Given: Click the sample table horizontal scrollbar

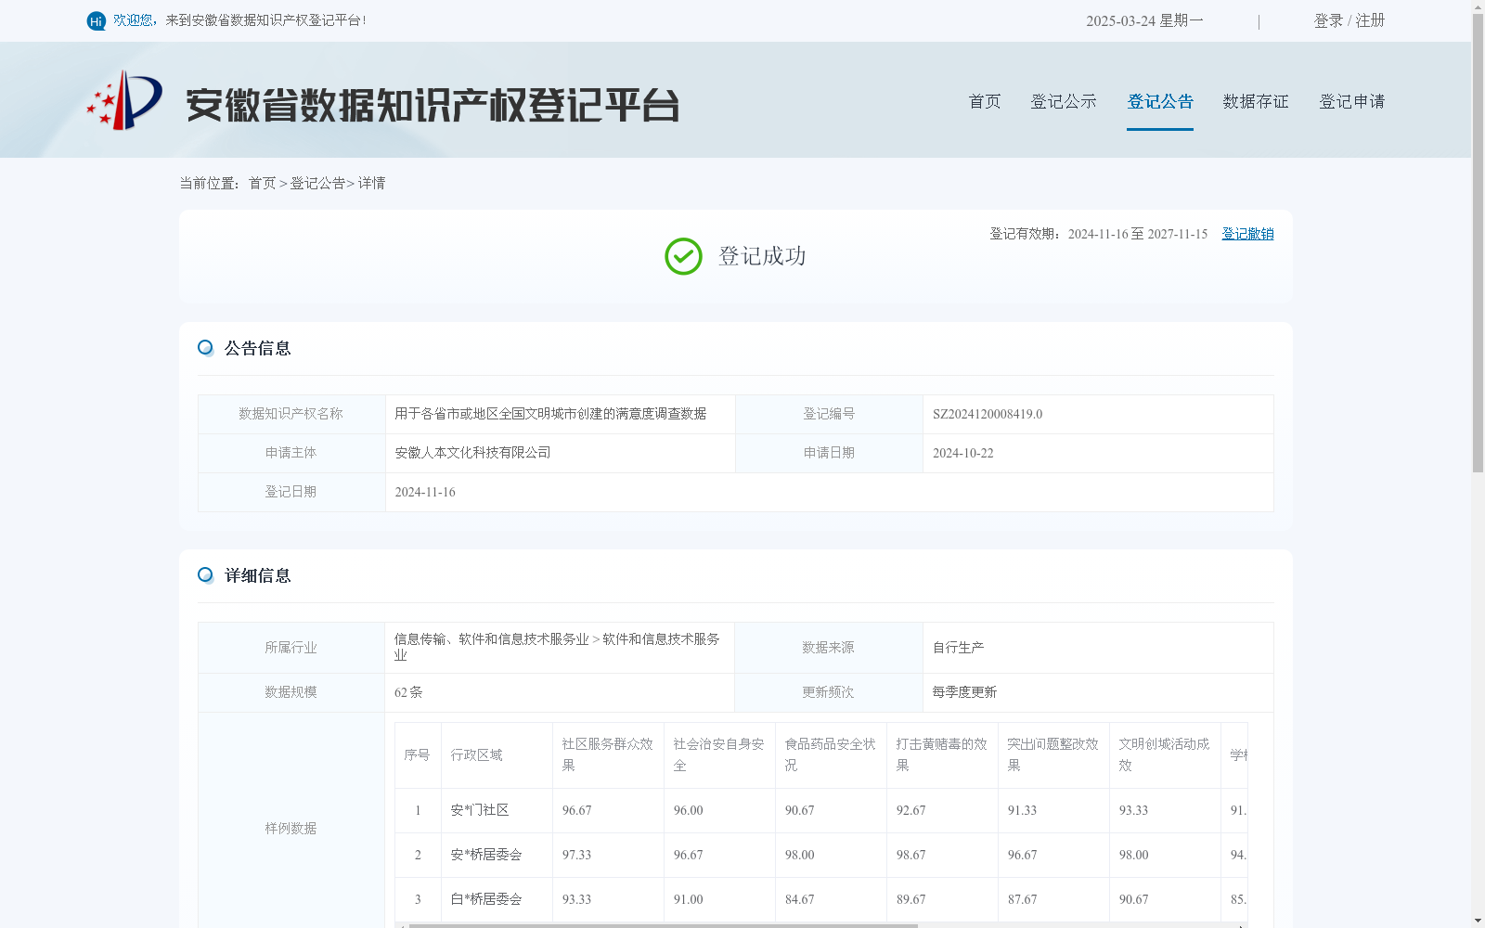Looking at the screenshot, I should (663, 925).
